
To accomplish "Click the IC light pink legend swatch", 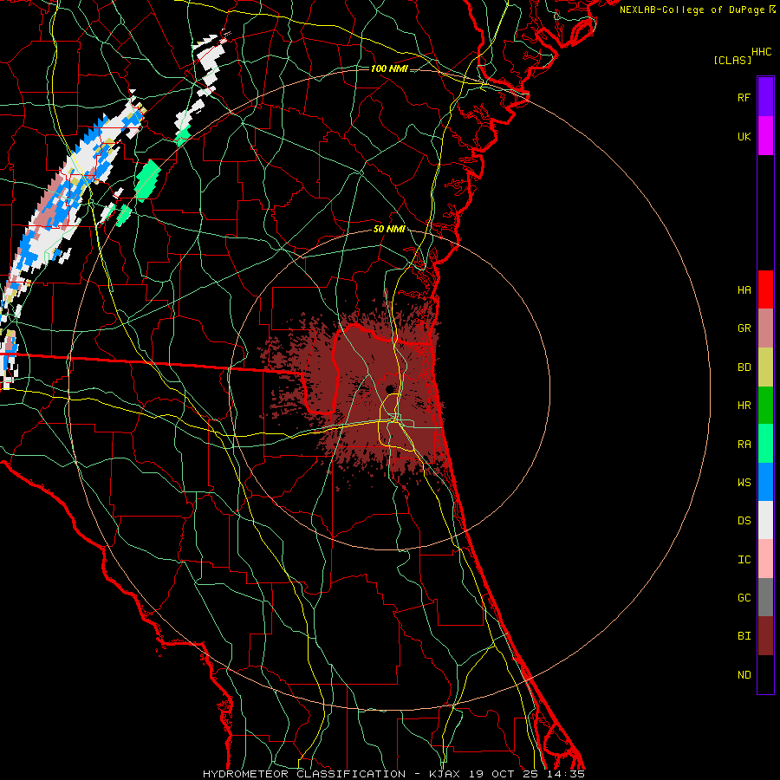I will point(765,559).
